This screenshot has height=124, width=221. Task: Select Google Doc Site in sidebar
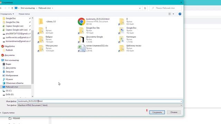[x=12, y=22]
